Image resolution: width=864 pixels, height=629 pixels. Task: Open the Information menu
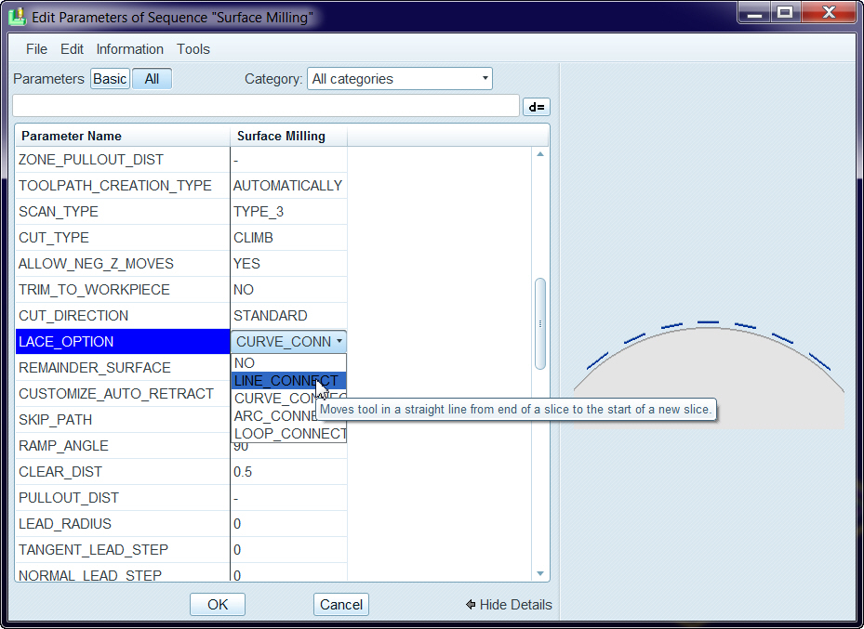tap(129, 49)
